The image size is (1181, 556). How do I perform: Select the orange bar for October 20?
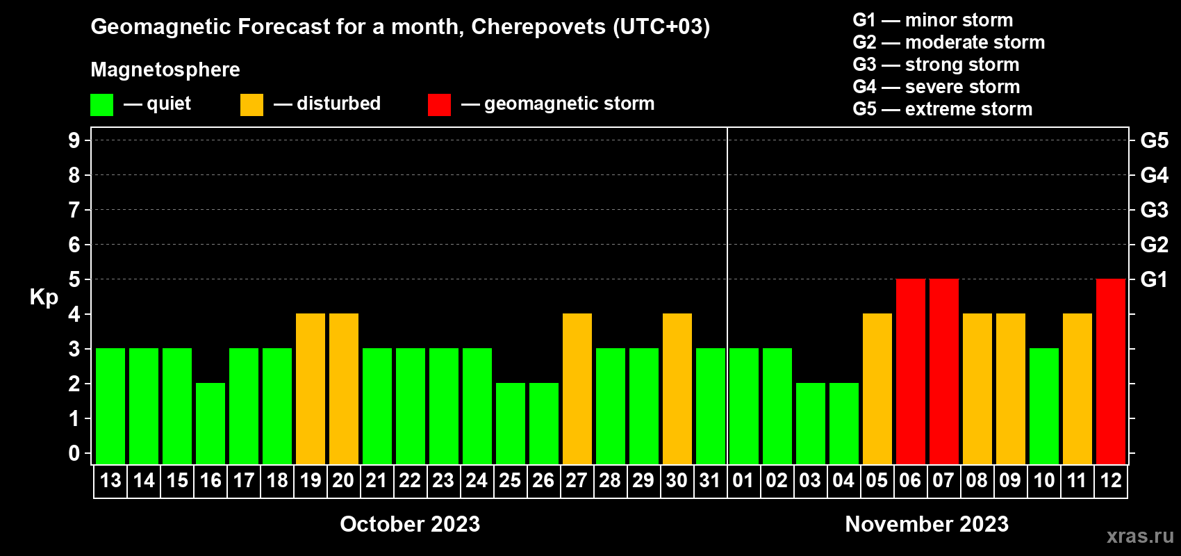344,389
